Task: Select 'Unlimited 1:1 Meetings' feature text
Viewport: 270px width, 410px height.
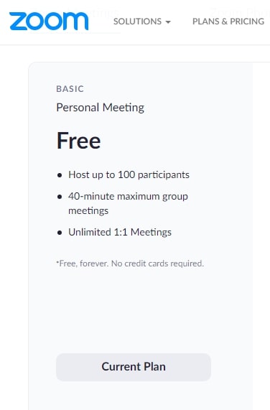Action: point(120,232)
